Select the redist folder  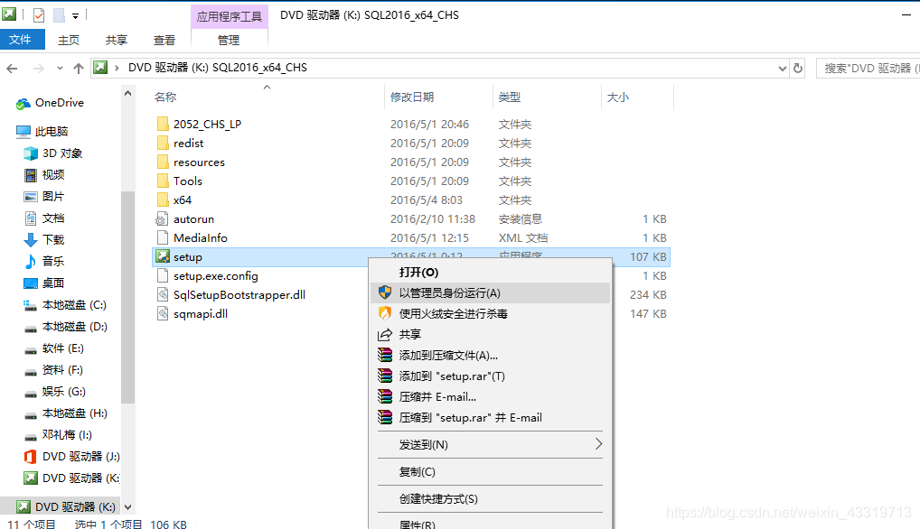(x=188, y=143)
